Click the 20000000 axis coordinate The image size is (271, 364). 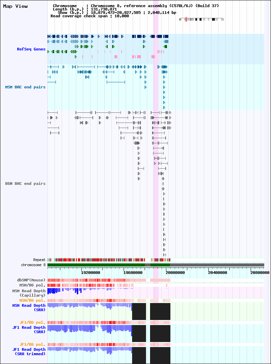point(176,272)
